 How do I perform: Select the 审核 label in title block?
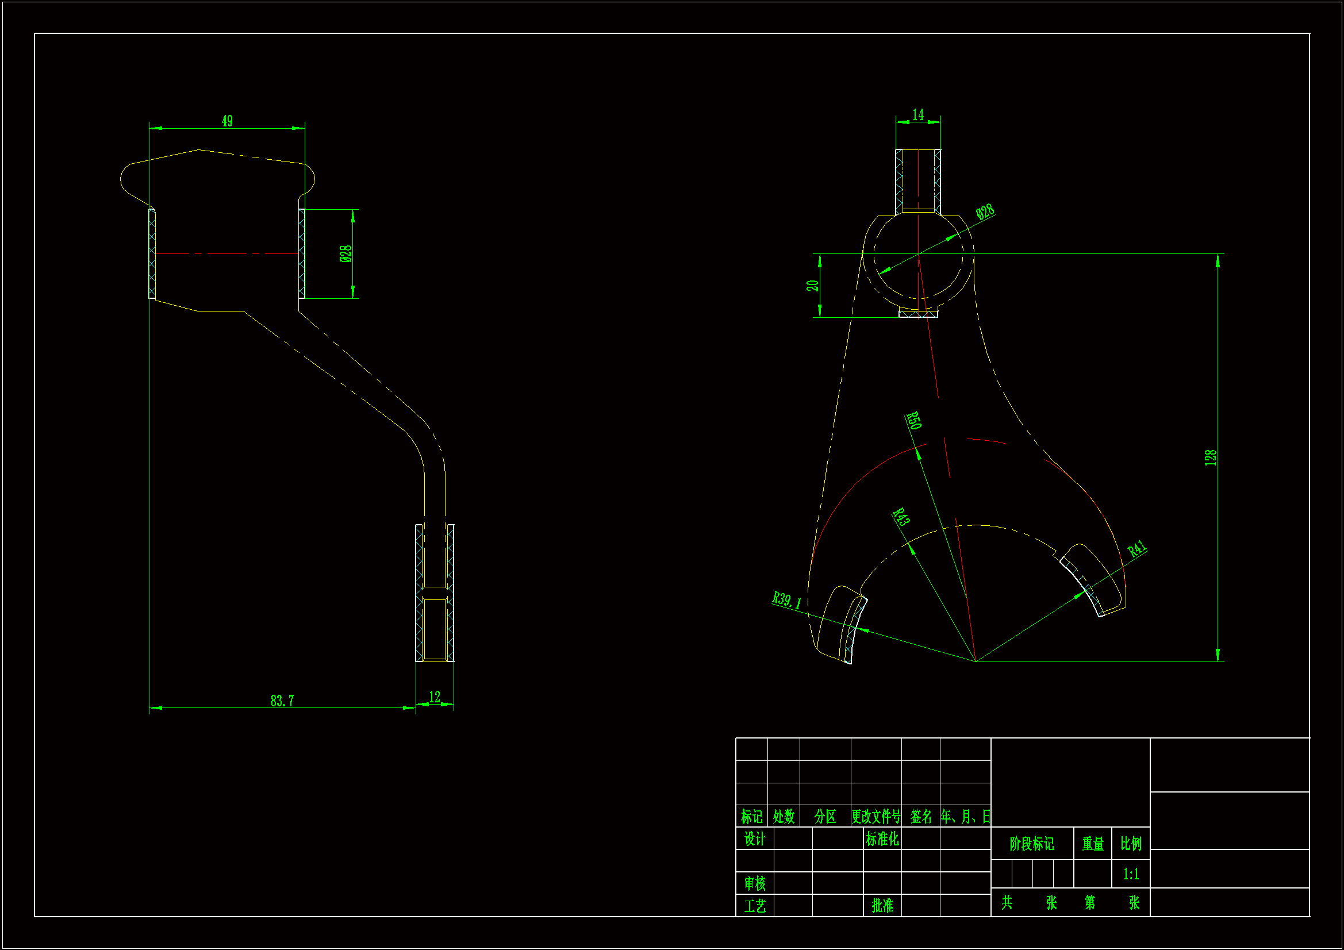[x=755, y=883]
